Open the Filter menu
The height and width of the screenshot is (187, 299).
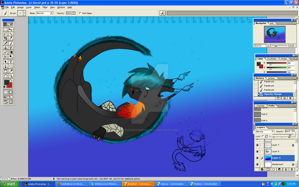(45, 7)
